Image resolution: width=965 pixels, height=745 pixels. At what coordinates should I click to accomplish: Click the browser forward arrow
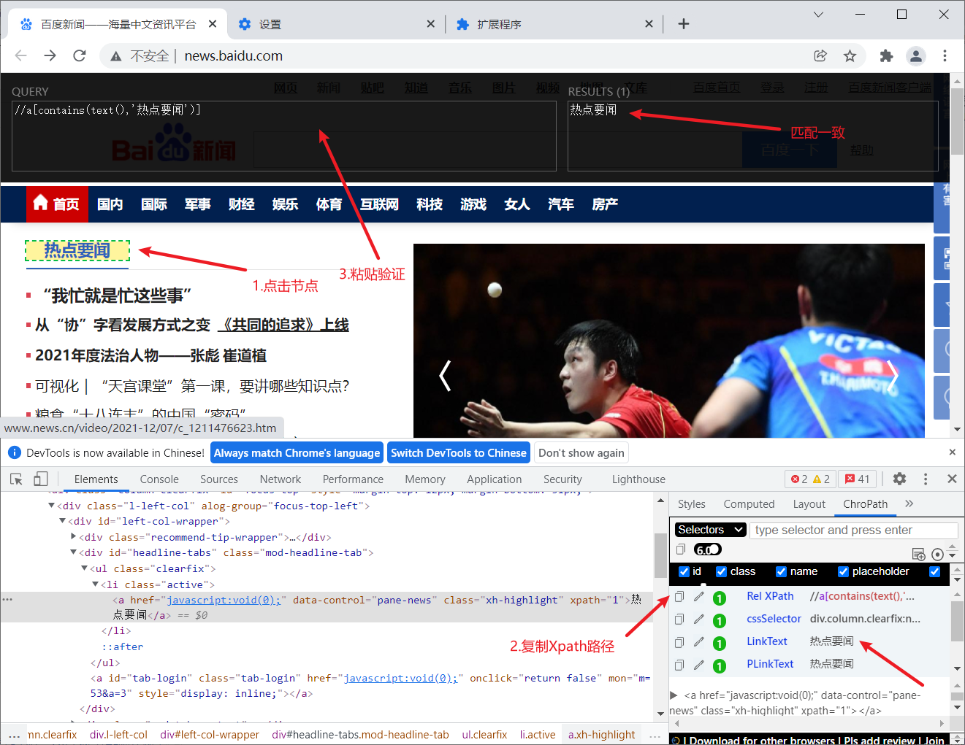(50, 55)
